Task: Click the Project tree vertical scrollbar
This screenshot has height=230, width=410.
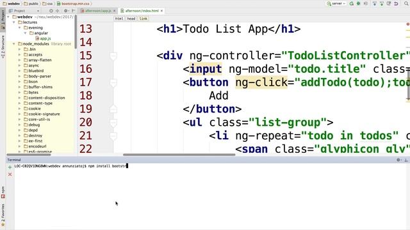Action: pos(76,31)
